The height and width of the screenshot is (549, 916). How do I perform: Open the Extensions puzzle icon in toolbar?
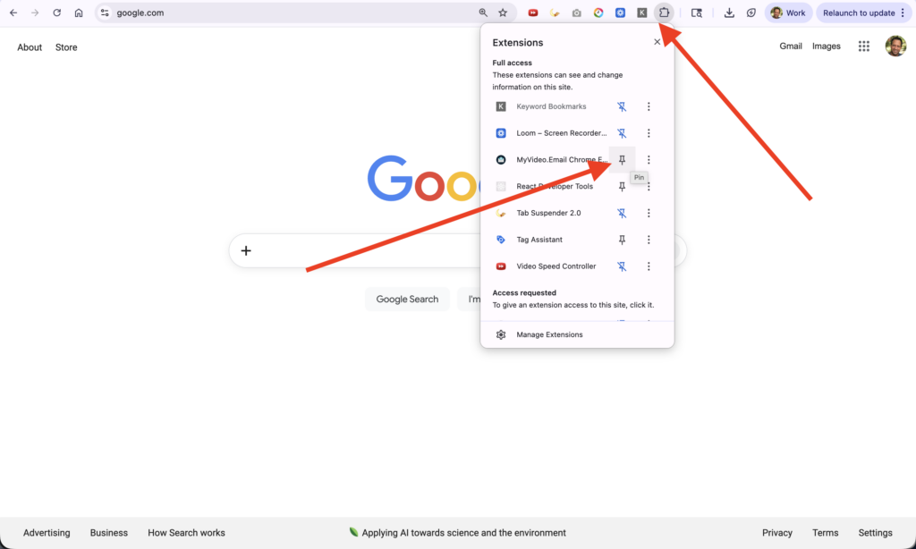coord(664,13)
